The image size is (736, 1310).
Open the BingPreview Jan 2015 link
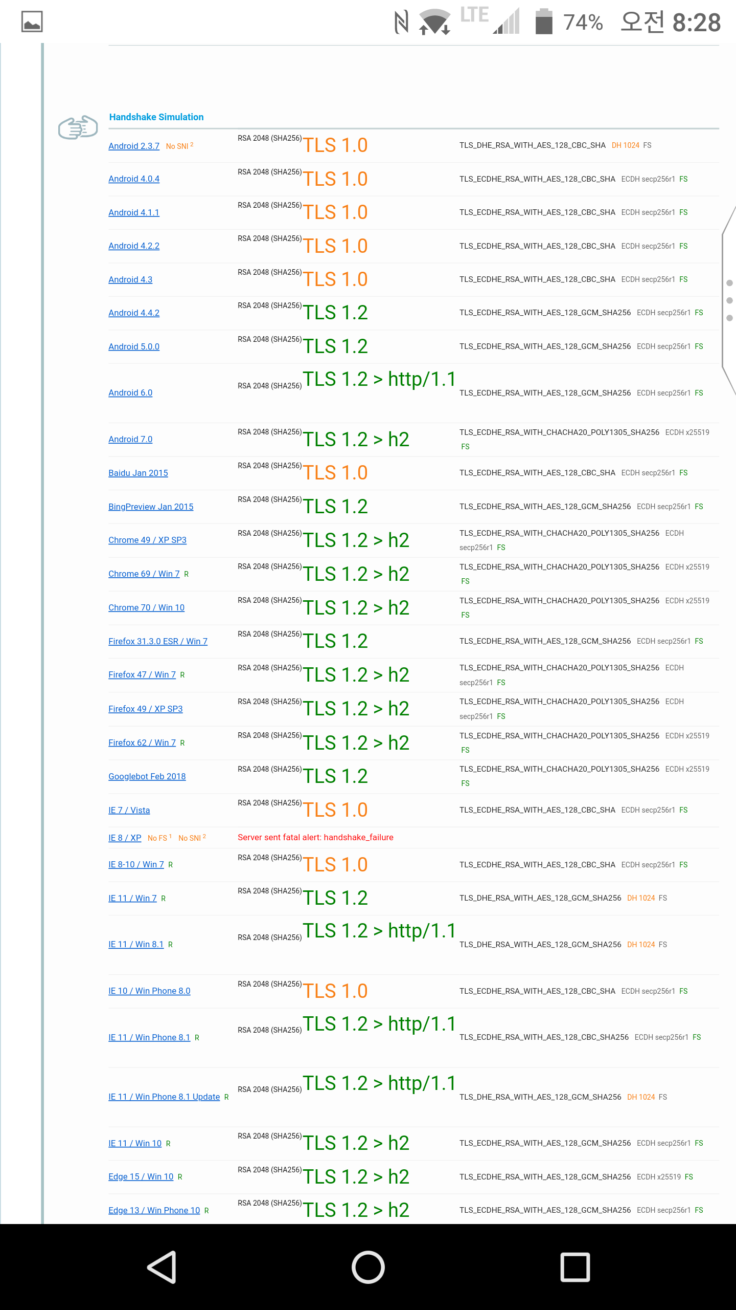tap(151, 507)
